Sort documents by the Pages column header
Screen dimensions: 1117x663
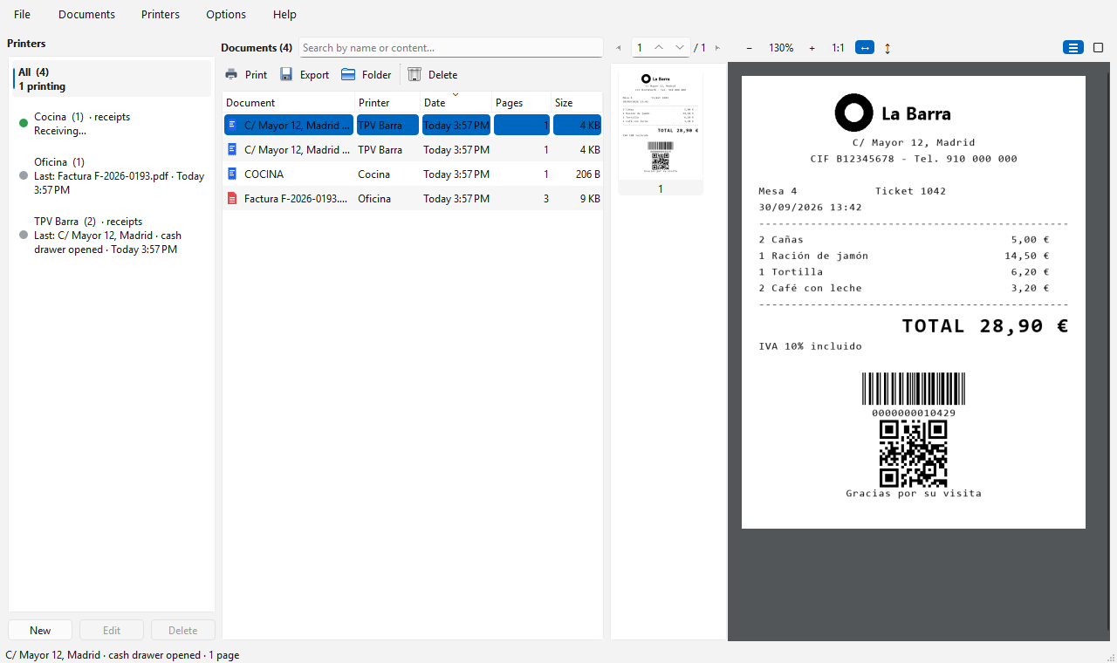click(x=522, y=103)
